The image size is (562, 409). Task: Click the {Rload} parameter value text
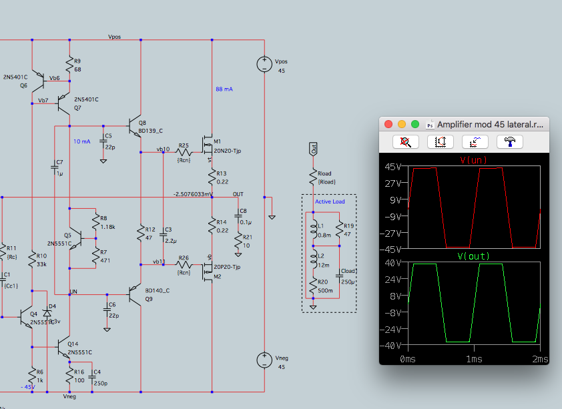[327, 182]
